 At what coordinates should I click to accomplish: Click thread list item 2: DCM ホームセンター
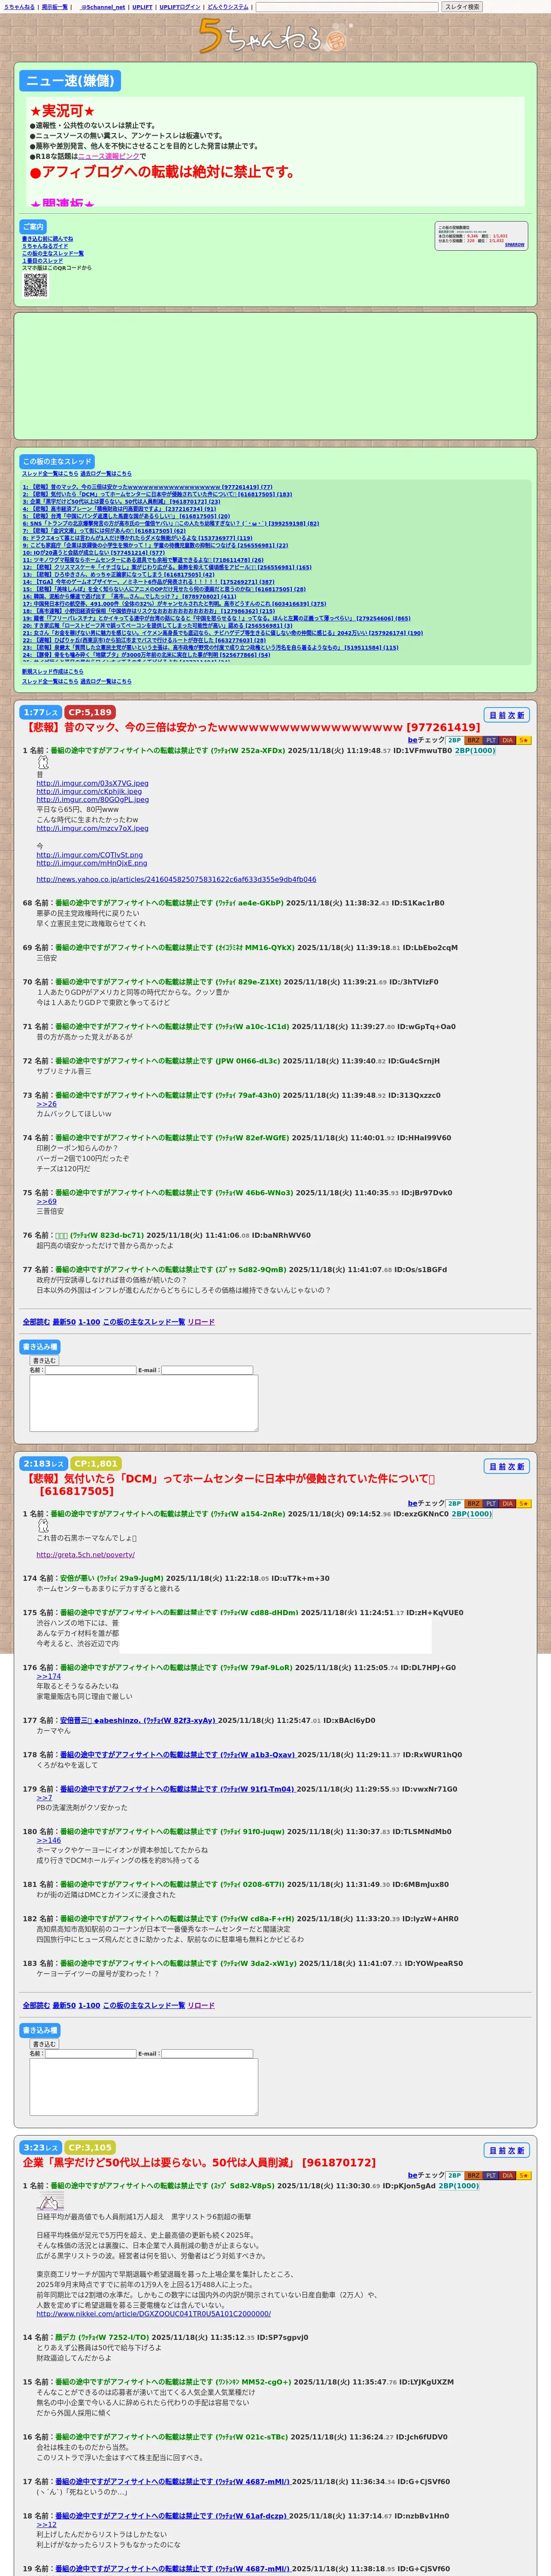click(157, 494)
